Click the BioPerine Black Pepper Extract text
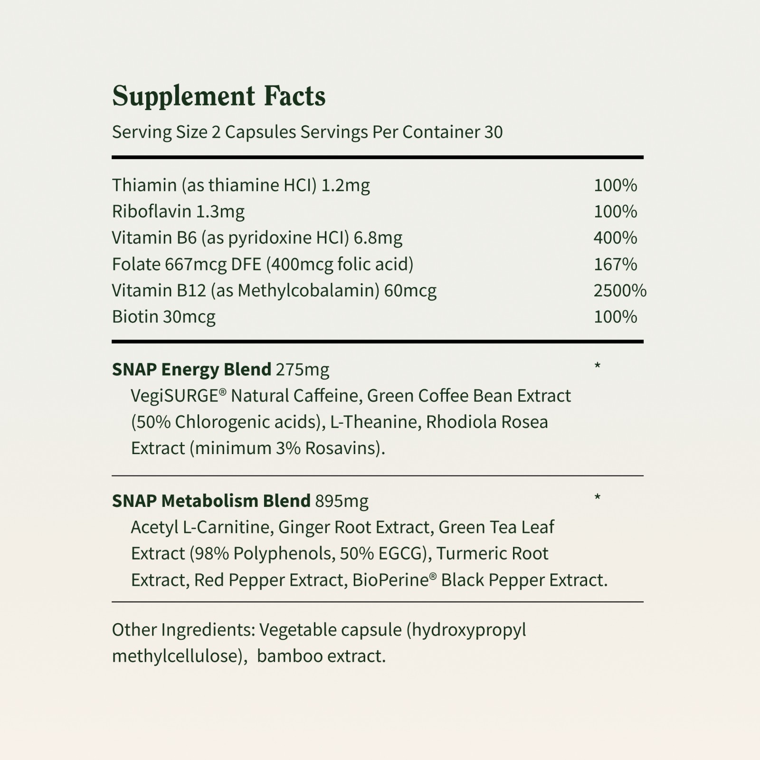Screen dimensions: 760x760 480,580
